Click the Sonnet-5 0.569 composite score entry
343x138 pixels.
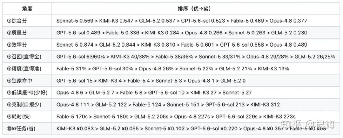(x=74, y=21)
